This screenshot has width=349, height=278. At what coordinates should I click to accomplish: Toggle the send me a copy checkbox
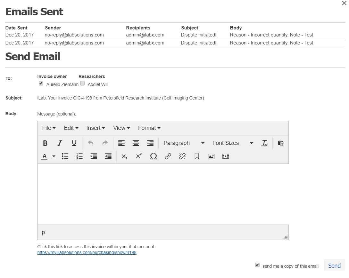point(257,265)
